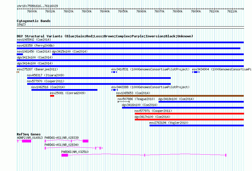The image size is (252, 171).
Task: Click the ADNP2|NM_014913 gene exon block
Action: pos(27,141)
